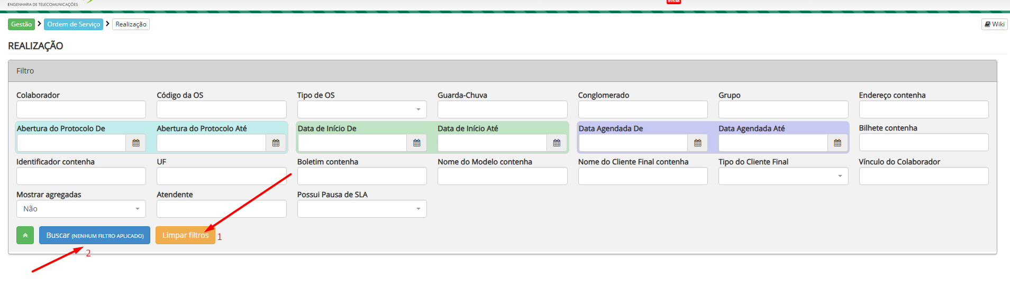Expand the Tipo de OS dropdown
Viewport: 1010px width, 287px height.
click(x=362, y=109)
